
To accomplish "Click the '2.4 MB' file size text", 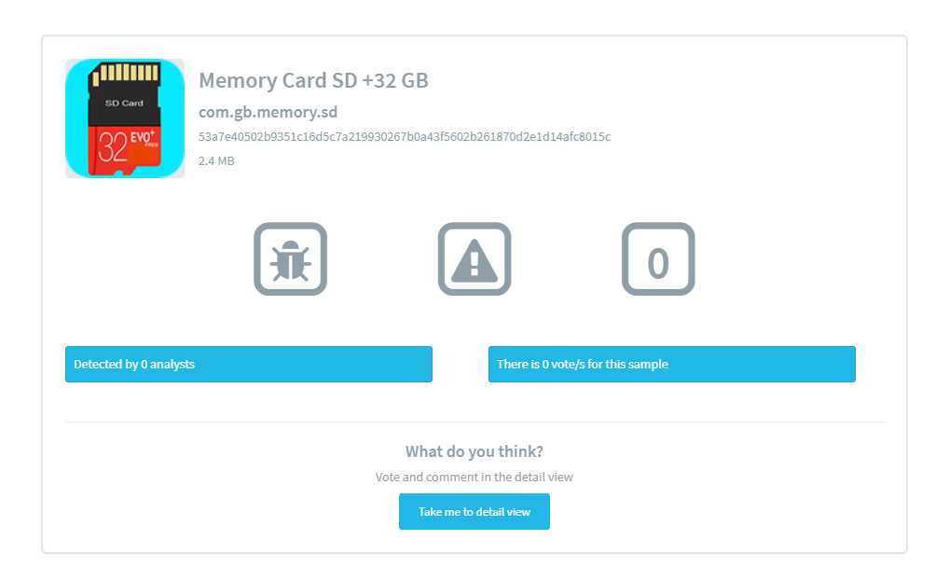I will [216, 160].
